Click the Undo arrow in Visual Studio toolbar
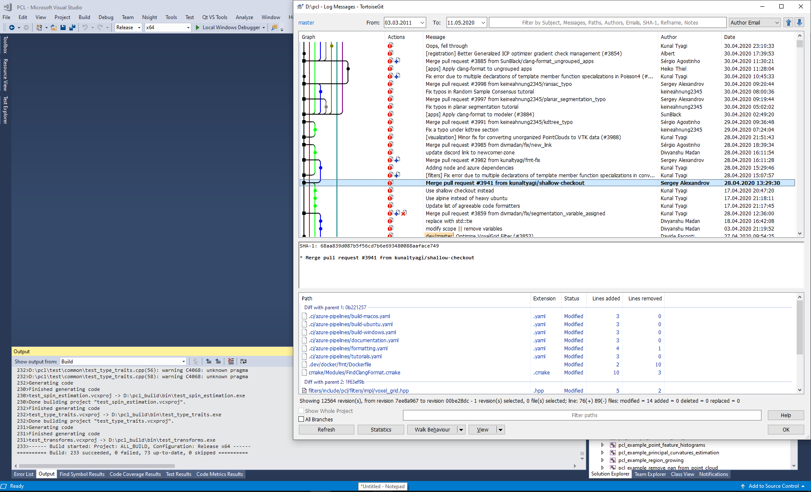811x492 pixels. click(85, 27)
